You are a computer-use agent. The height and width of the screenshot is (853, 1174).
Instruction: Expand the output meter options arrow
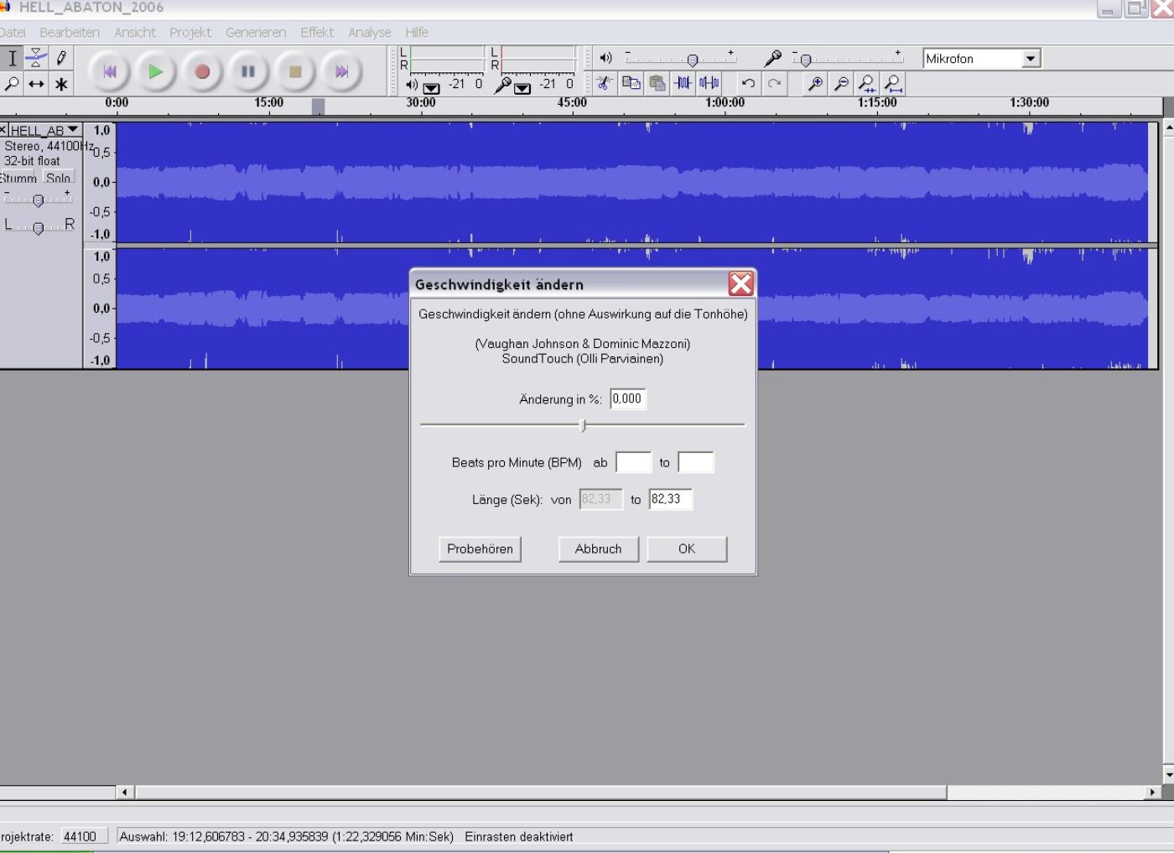(432, 88)
